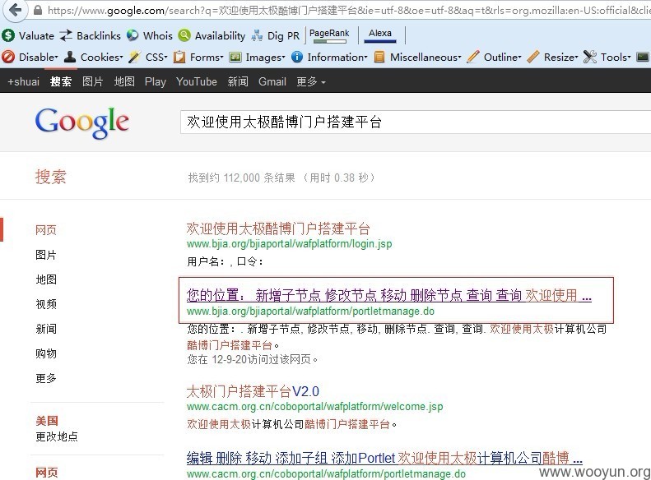
Task: Click +shuai in the Google bar
Action: point(24,81)
